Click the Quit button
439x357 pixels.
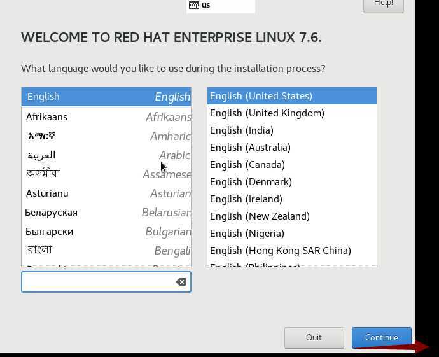click(314, 337)
